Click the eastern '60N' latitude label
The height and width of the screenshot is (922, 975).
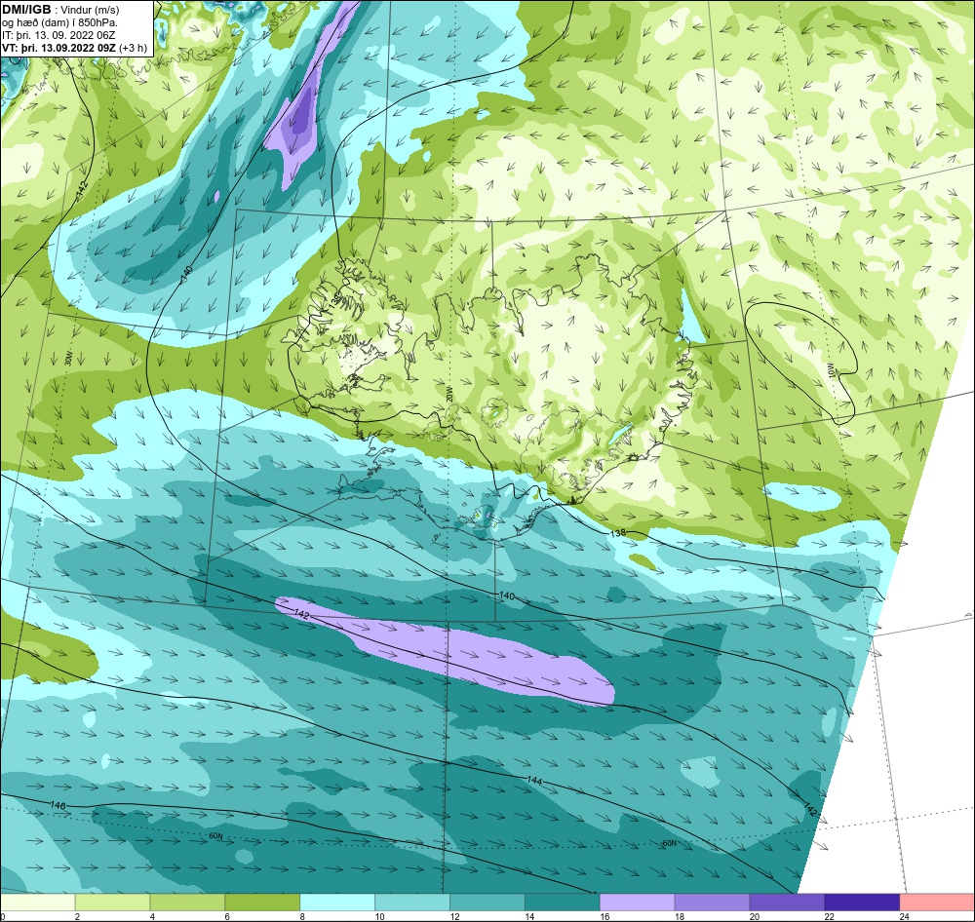(669, 844)
